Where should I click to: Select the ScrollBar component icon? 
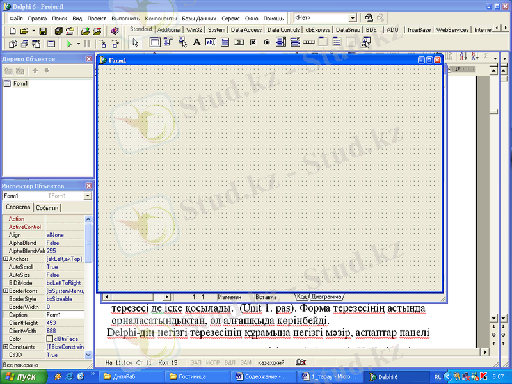(x=309, y=42)
